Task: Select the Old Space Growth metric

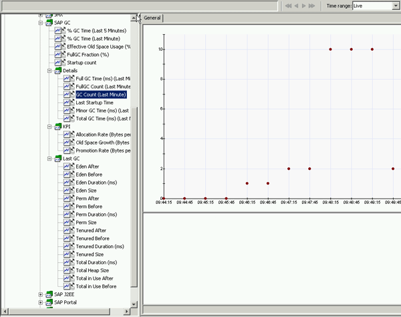Action: [102, 142]
